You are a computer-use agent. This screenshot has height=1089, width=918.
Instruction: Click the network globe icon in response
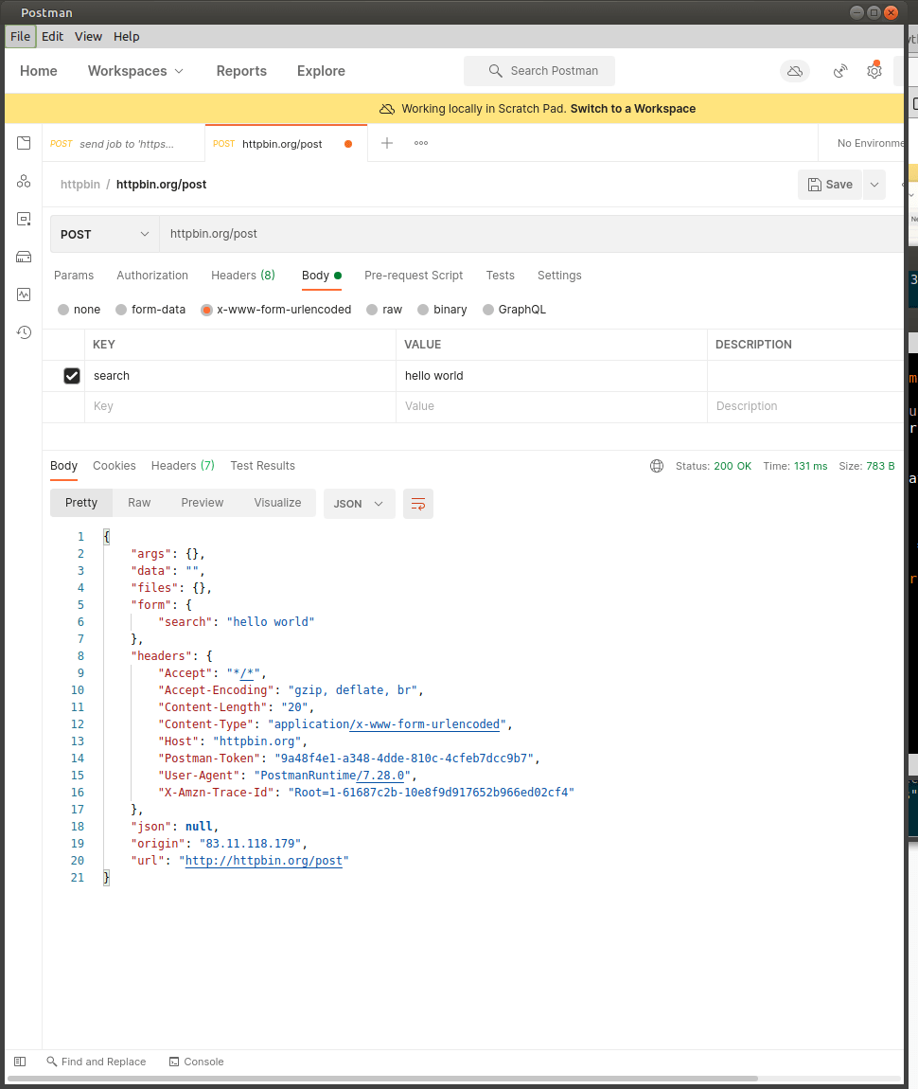657,466
